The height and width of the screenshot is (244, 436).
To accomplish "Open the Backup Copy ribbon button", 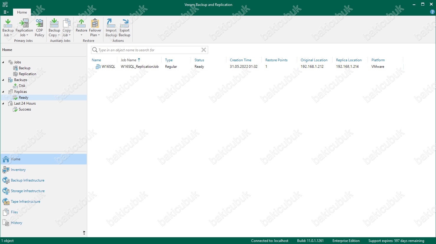I will tap(54, 28).
